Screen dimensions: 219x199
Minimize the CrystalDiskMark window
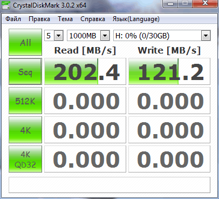coord(170,4)
